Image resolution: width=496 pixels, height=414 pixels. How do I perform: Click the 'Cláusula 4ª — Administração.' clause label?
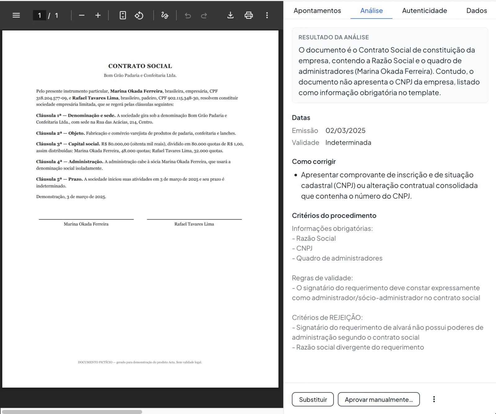point(70,162)
